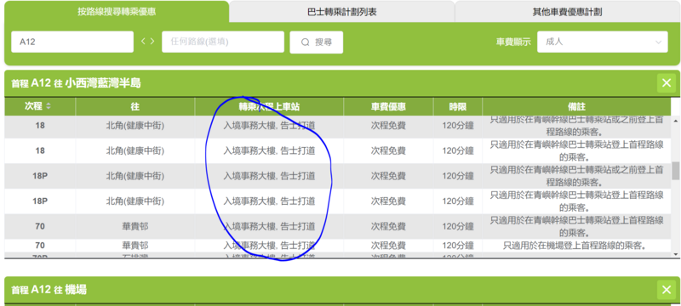This screenshot has height=306, width=681.
Task: Click the 首程 A12 往 機場 title
Action: [49, 290]
